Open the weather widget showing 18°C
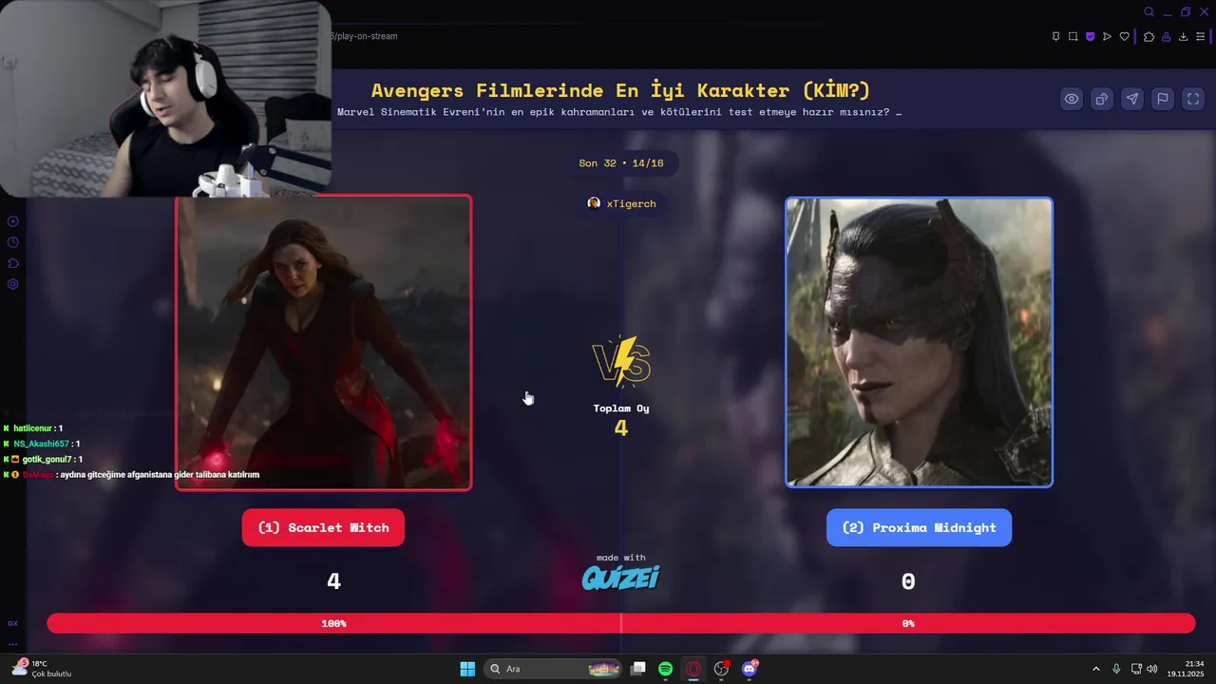1216x684 pixels. 40,669
